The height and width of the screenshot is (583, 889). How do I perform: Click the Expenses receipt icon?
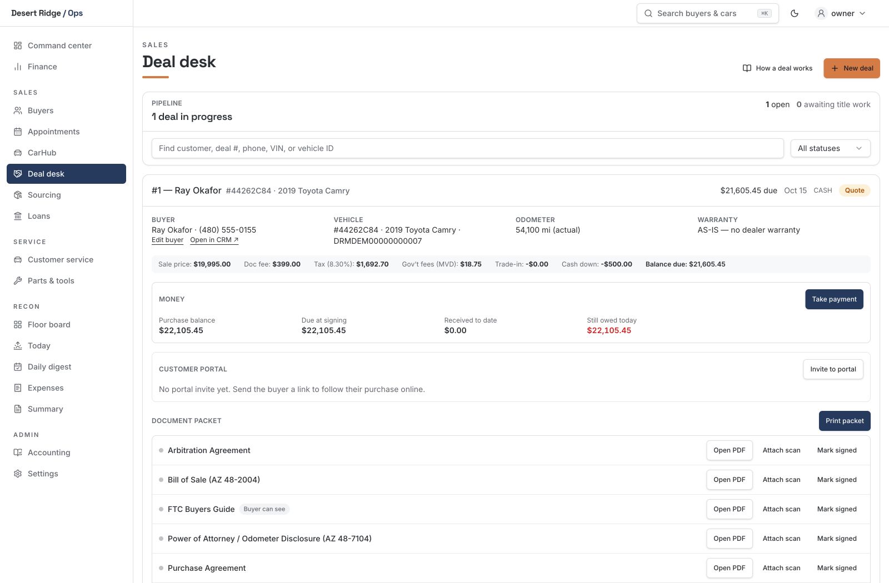[18, 388]
